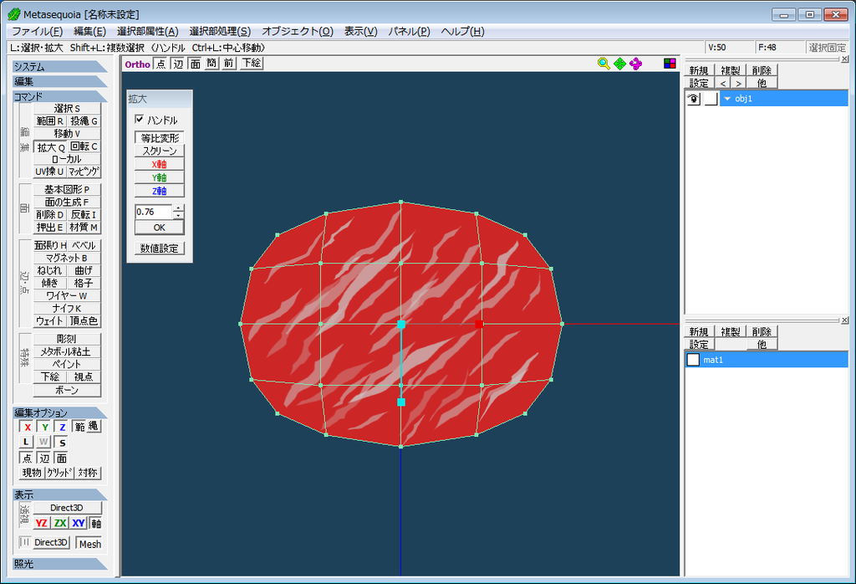
Task: Click the 0.76 scale value field
Action: [154, 212]
